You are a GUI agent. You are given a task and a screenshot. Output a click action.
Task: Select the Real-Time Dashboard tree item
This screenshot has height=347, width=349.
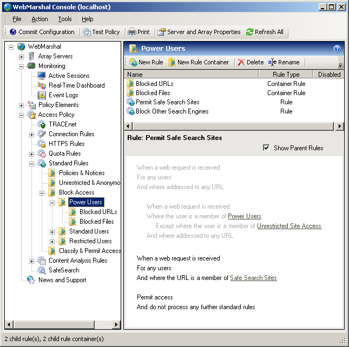click(x=76, y=85)
